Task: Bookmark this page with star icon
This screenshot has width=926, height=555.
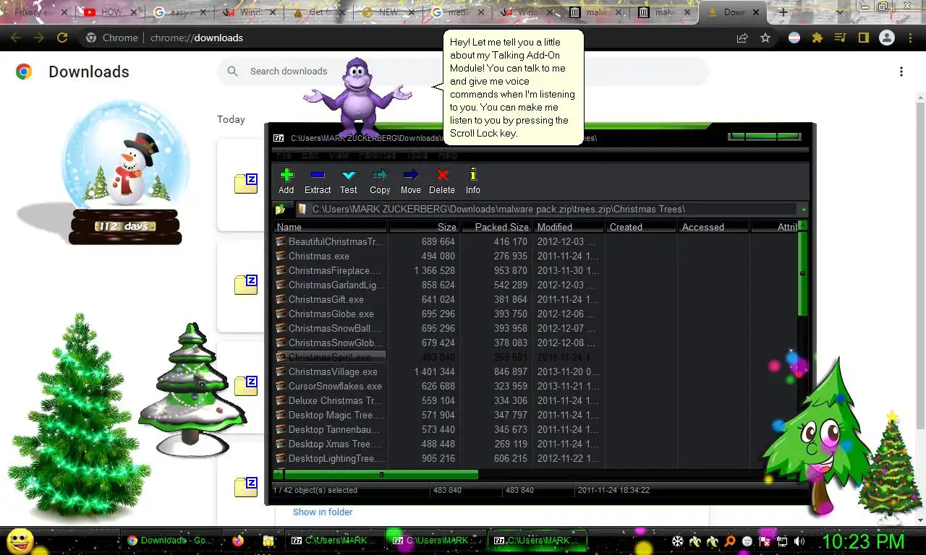Action: (x=765, y=38)
